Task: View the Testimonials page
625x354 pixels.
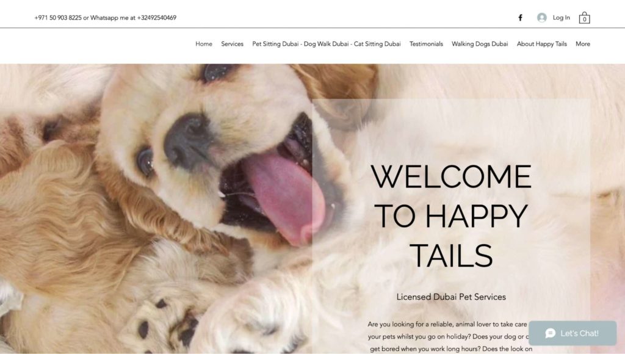Action: pos(426,44)
